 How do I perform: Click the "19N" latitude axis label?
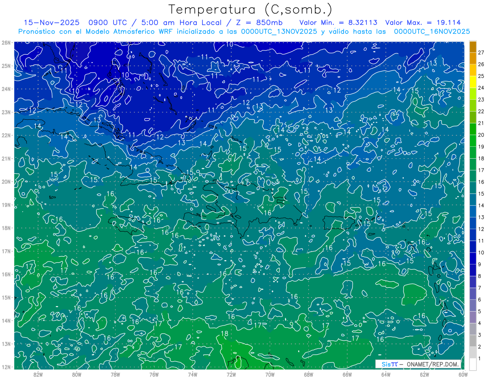point(6,205)
